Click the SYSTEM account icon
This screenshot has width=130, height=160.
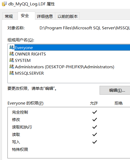(x=12, y=60)
